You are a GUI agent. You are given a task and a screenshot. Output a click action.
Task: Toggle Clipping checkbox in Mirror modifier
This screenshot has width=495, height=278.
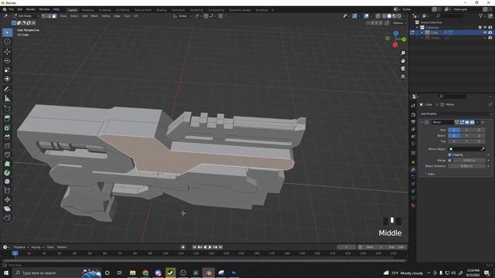(450, 154)
